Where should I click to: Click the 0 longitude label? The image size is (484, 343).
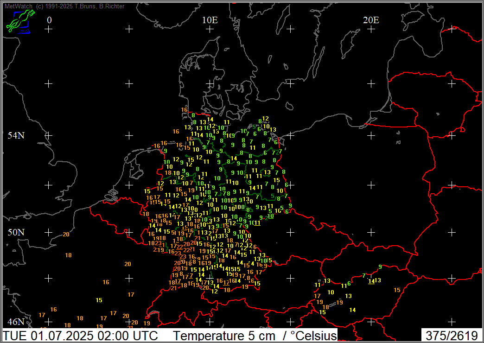click(49, 20)
